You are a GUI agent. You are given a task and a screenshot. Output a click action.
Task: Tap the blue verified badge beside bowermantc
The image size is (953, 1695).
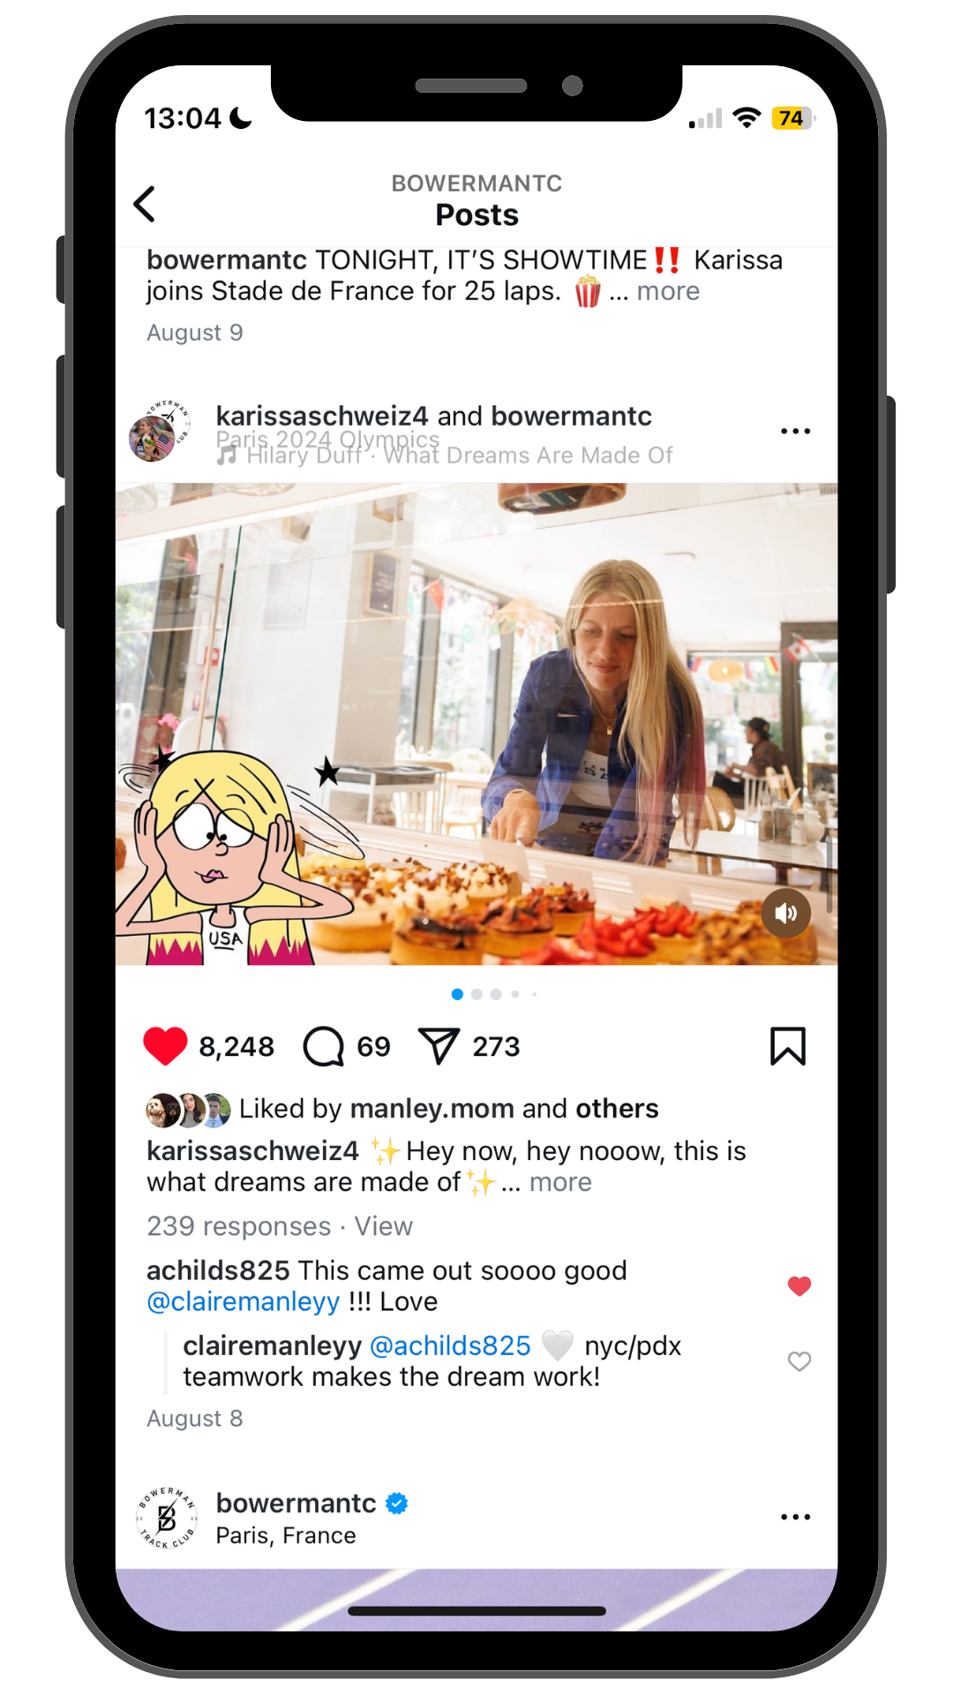pos(397,1503)
